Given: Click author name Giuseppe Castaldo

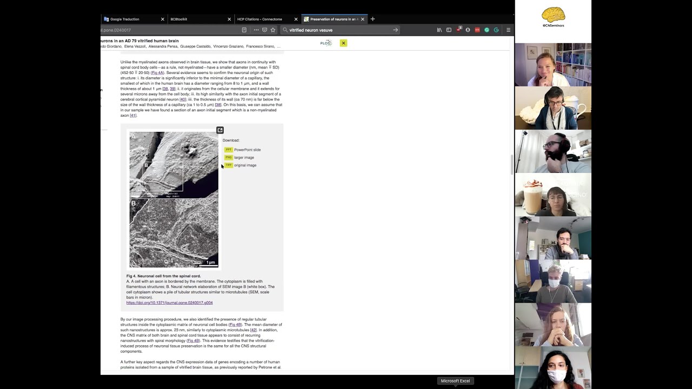Looking at the screenshot, I should [x=195, y=46].
